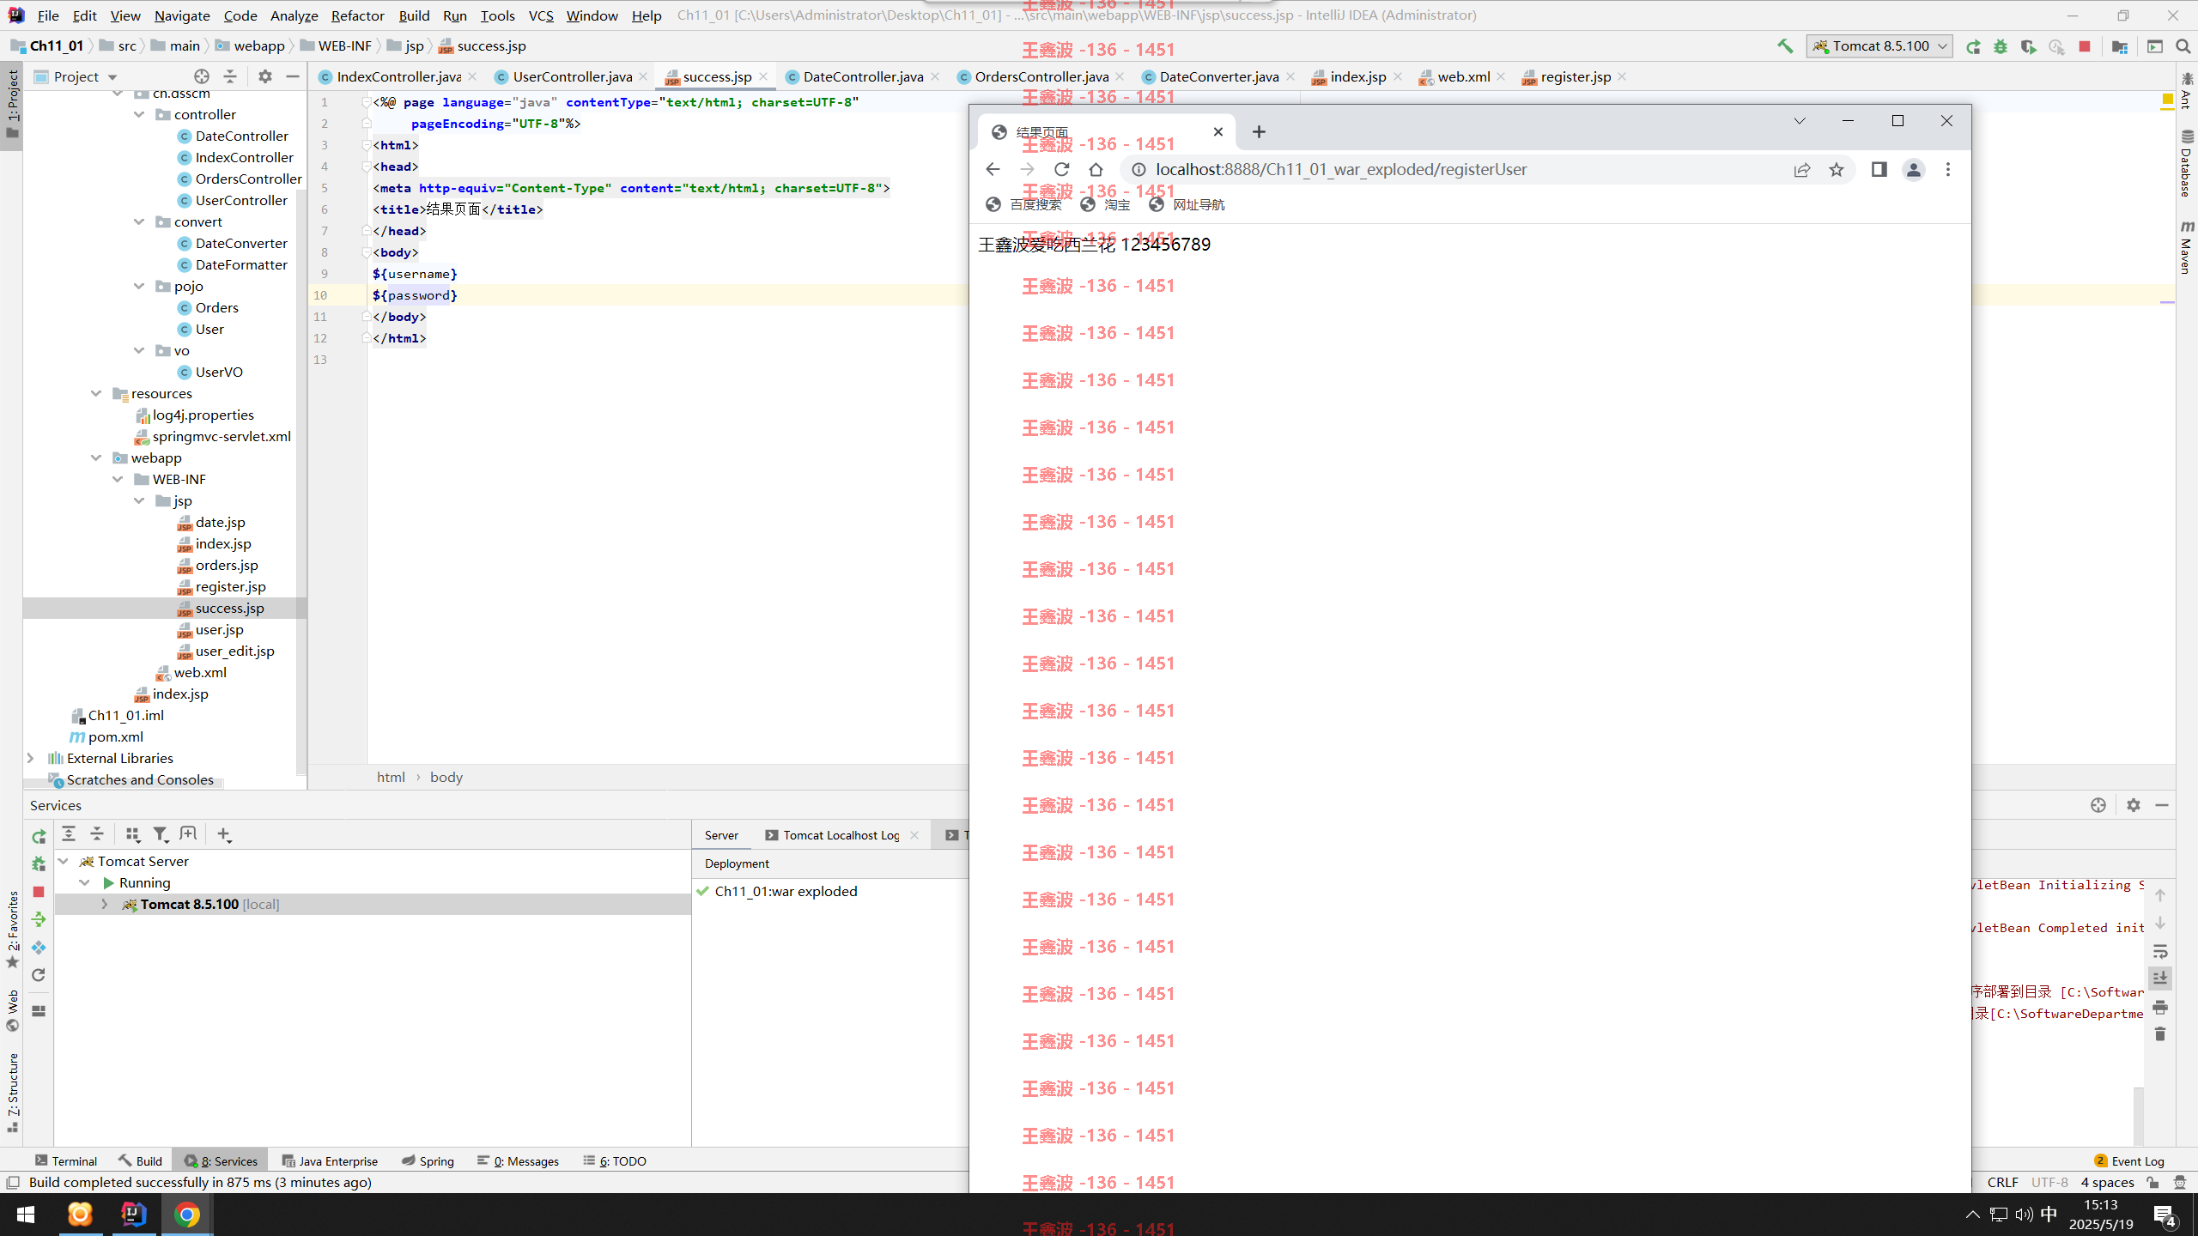This screenshot has width=2198, height=1236.
Task: Open Chrome home page icon
Action: [x=1096, y=169]
